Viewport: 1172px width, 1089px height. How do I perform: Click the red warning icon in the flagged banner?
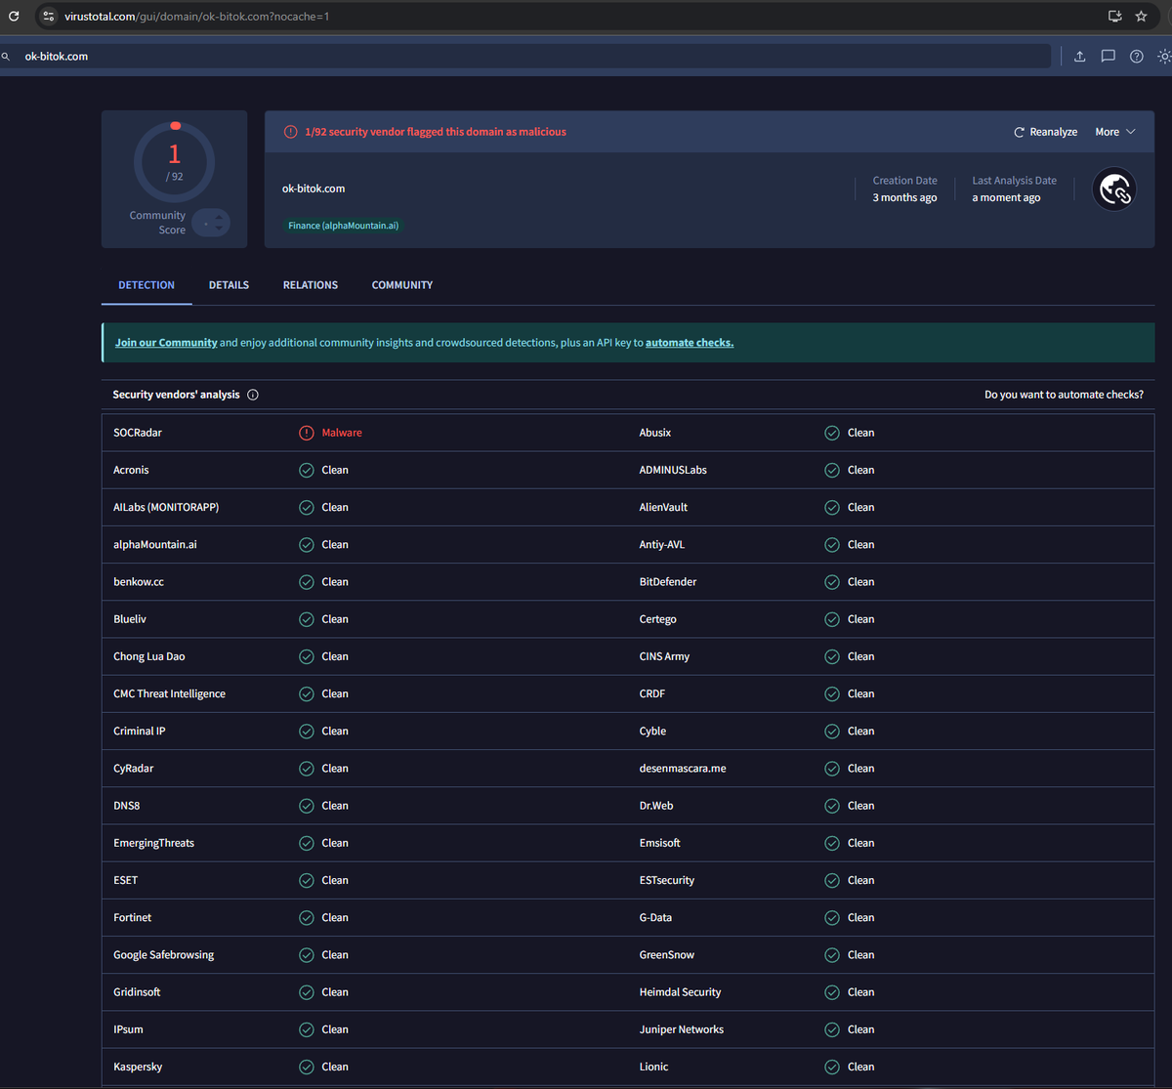290,132
